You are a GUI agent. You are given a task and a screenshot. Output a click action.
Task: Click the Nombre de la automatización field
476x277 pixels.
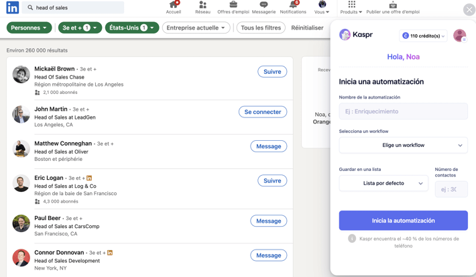pyautogui.click(x=403, y=111)
